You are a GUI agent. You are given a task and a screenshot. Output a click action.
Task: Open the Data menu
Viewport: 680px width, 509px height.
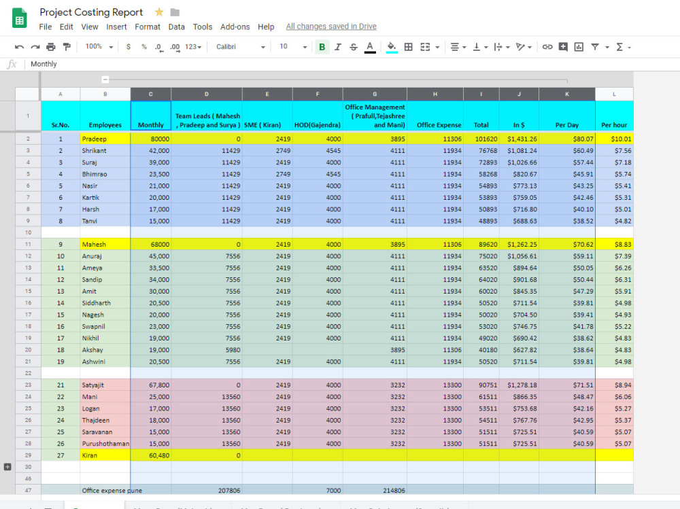tap(177, 27)
